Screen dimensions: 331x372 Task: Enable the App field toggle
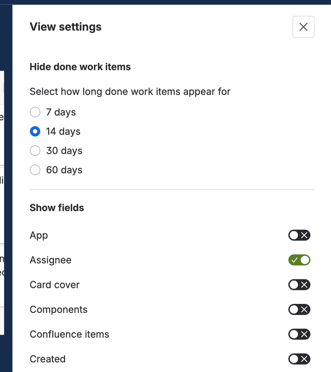[x=299, y=235]
